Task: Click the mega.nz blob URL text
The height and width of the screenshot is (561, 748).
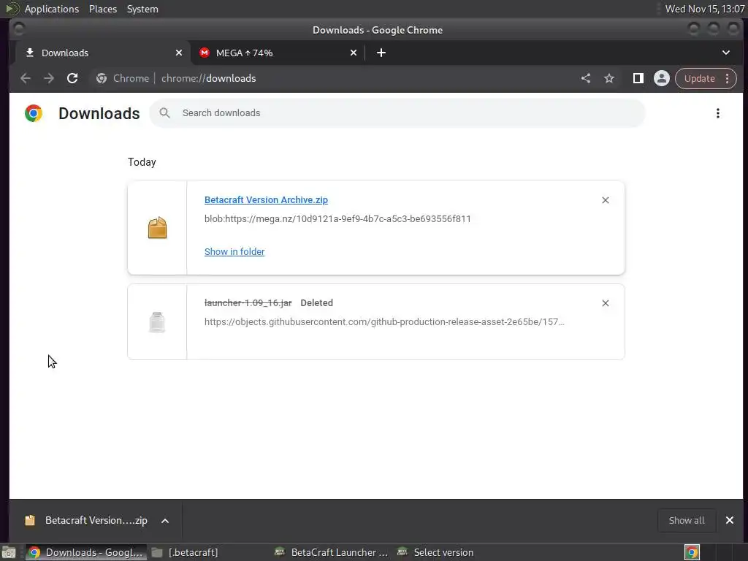Action: tap(337, 219)
